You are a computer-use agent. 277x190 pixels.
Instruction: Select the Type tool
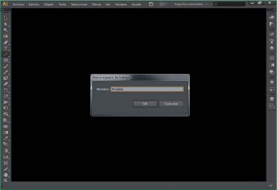(x=6, y=48)
